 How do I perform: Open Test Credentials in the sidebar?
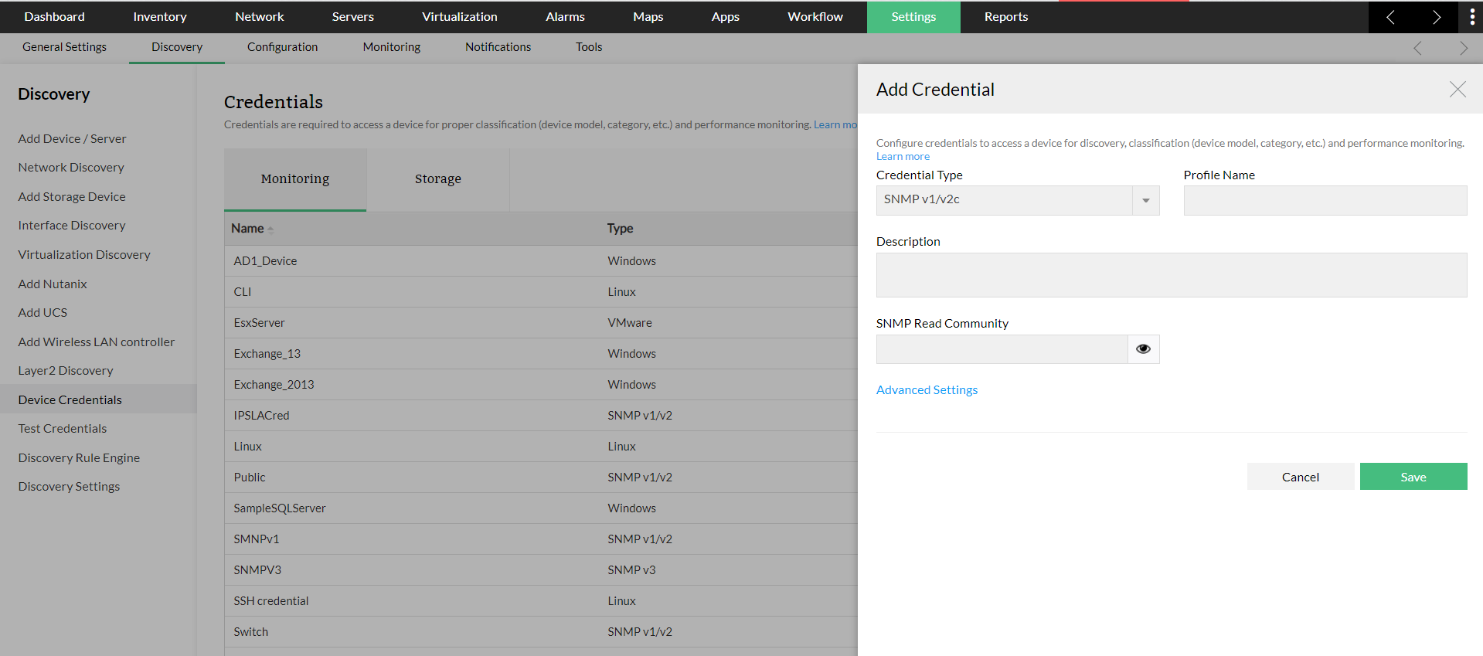pos(63,429)
